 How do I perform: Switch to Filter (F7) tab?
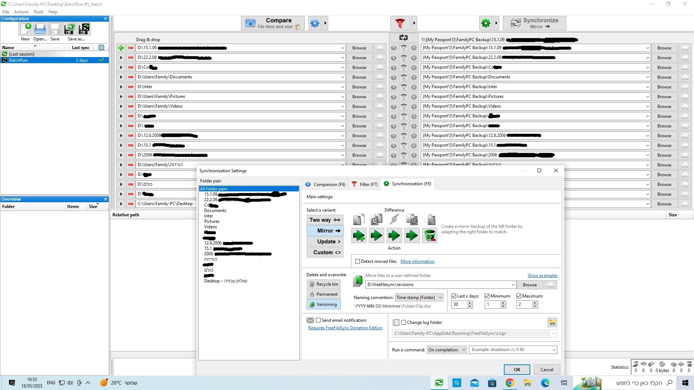(x=365, y=184)
